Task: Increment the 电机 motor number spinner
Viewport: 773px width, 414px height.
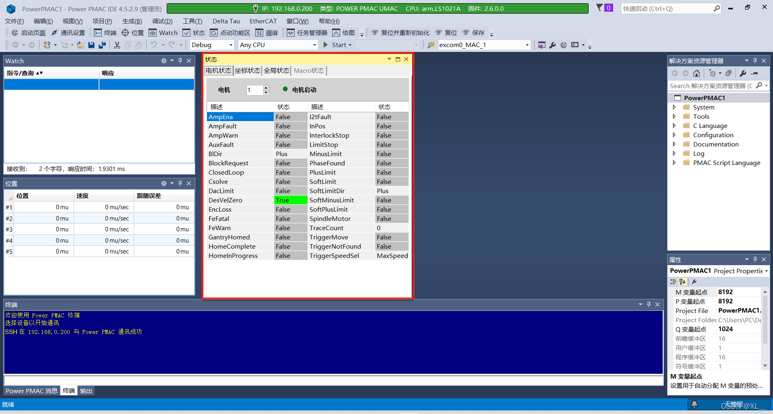Action: 266,88
